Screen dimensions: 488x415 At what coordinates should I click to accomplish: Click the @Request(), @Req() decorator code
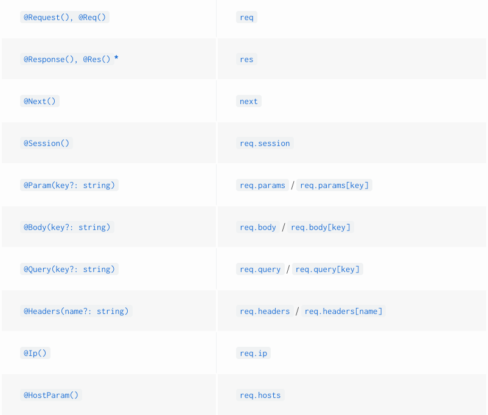point(64,17)
